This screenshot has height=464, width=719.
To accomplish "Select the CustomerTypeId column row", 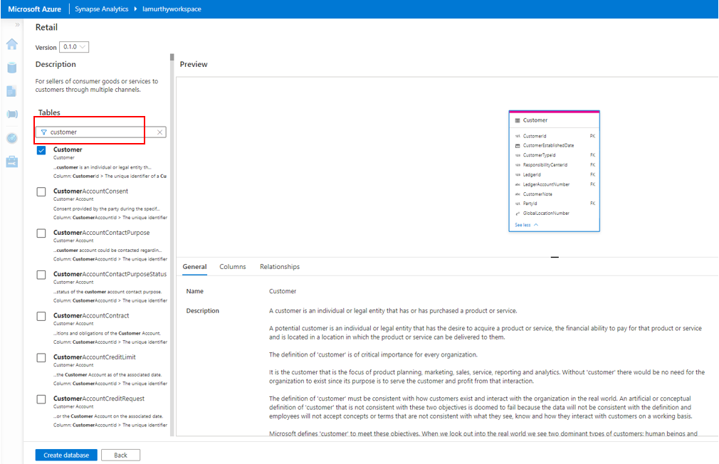I will tap(554, 155).
